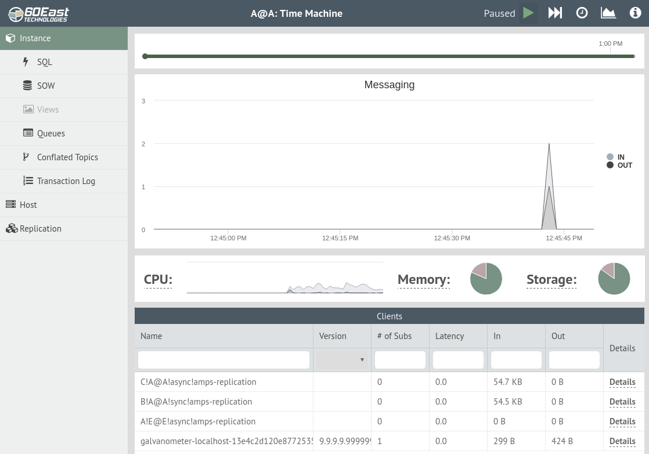This screenshot has height=454, width=649.
Task: Expand the Host section
Action: click(x=28, y=205)
